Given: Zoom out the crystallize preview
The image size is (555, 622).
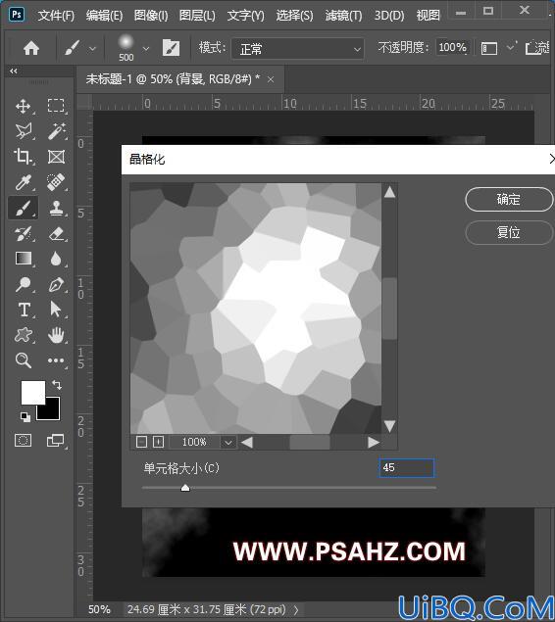Looking at the screenshot, I should click(142, 442).
